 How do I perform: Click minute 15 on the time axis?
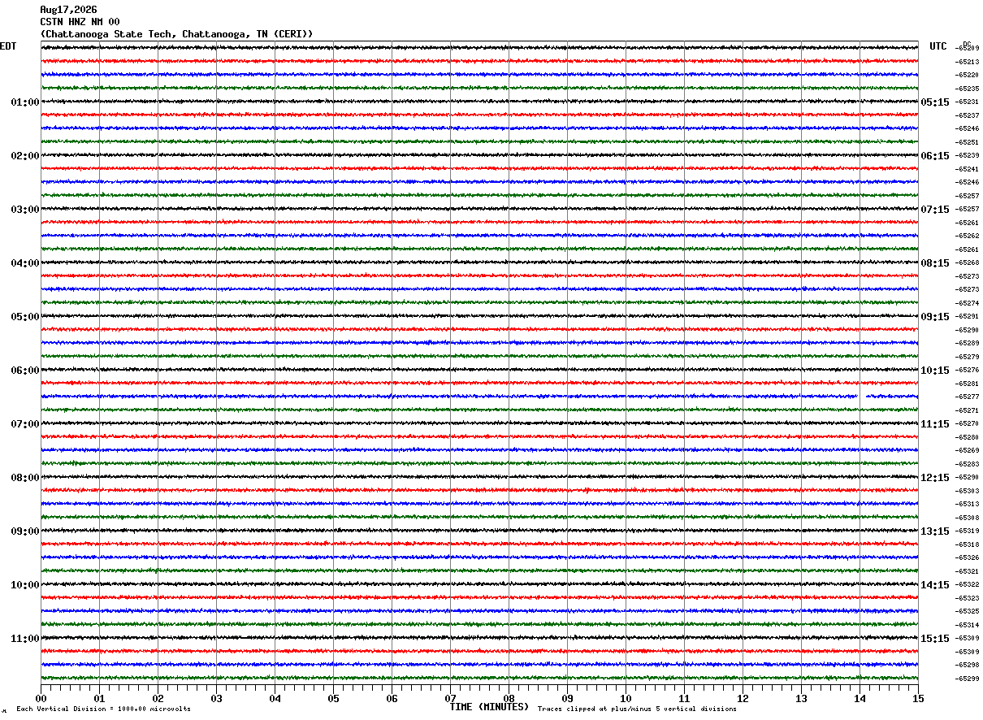click(918, 698)
